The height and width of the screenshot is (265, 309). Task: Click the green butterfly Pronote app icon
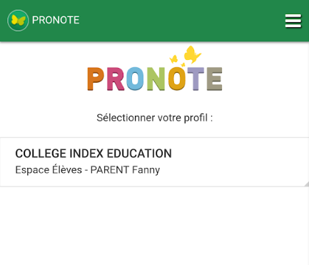[18, 21]
